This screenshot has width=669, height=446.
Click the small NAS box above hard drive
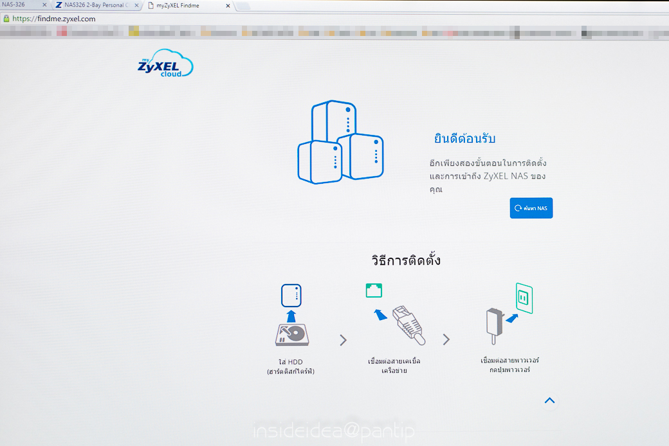pyautogui.click(x=291, y=295)
